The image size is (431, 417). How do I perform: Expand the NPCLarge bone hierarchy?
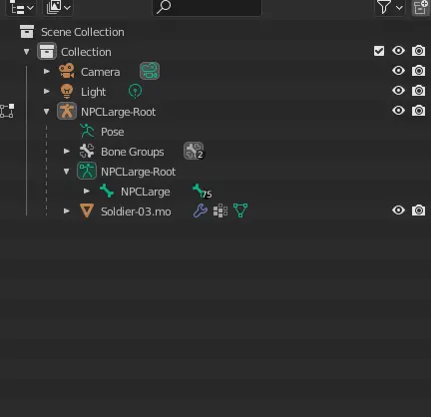(87, 192)
